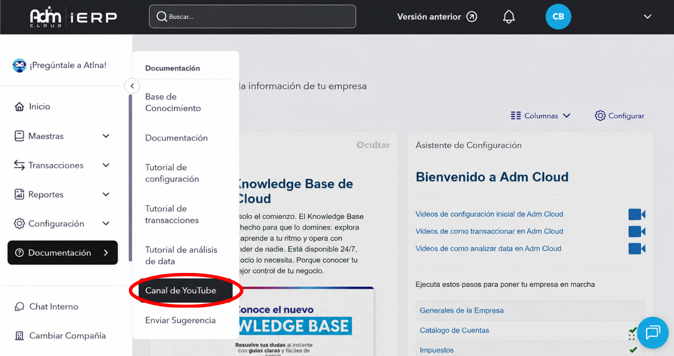Click the Documentación question mark icon
The image size is (674, 356).
click(x=19, y=253)
